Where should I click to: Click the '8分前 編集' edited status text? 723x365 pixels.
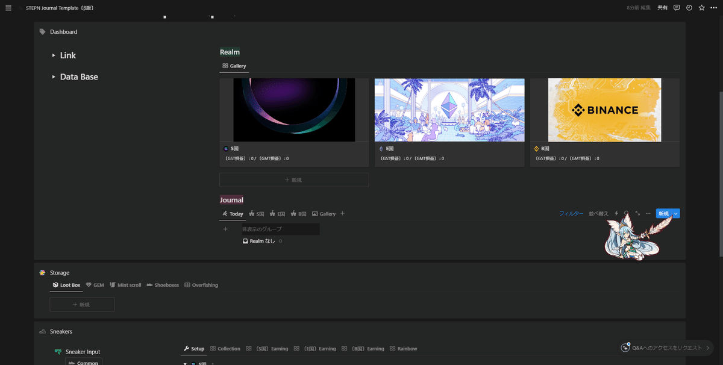pyautogui.click(x=638, y=8)
